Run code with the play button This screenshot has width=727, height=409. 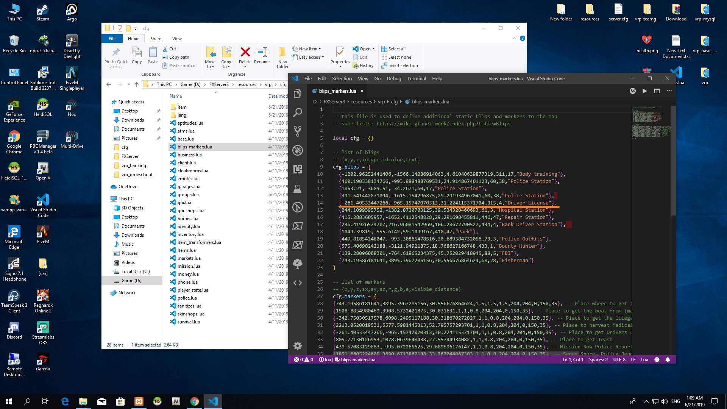click(644, 91)
